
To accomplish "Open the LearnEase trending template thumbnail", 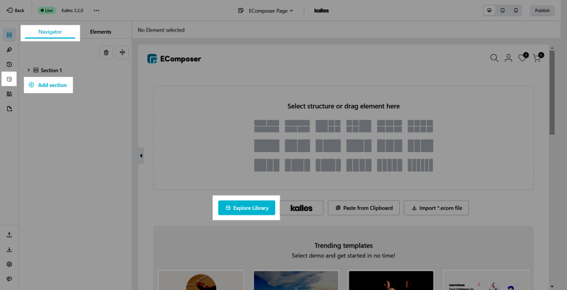I will 486,281.
